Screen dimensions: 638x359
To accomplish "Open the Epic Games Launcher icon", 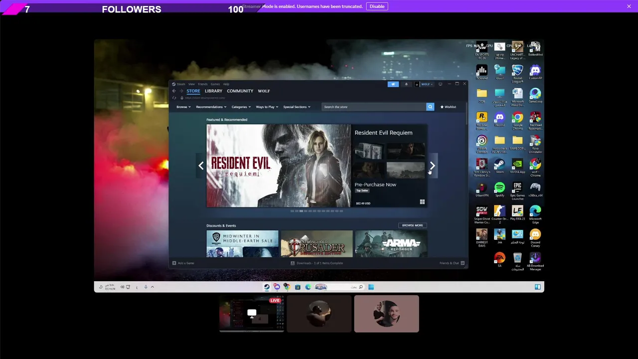I will [x=517, y=191].
